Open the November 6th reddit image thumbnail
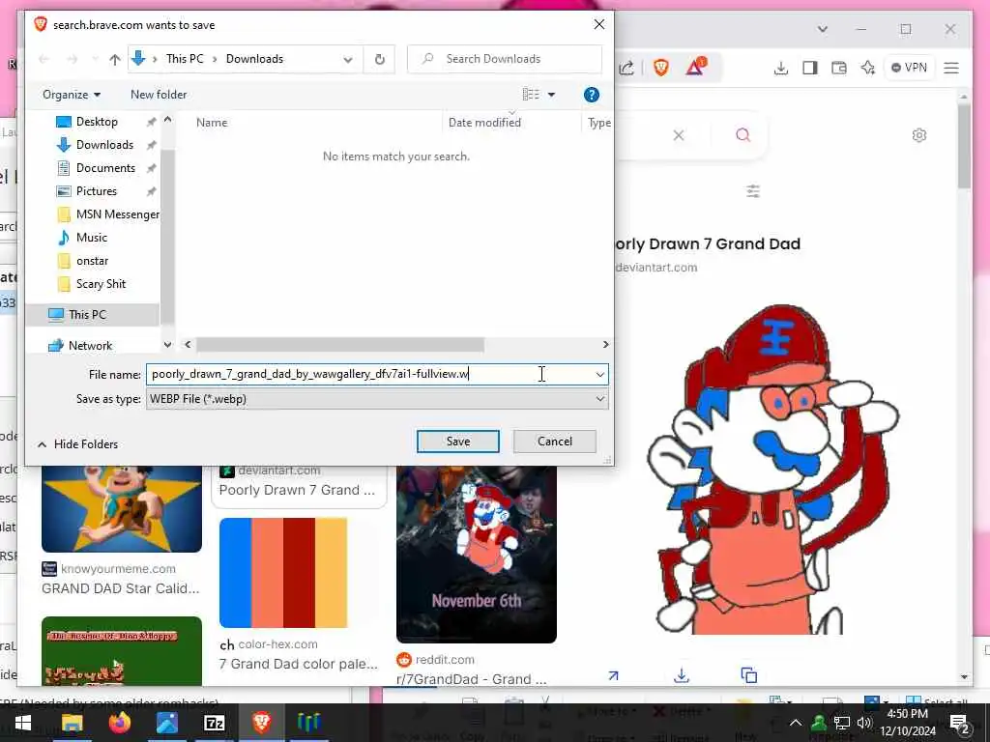This screenshot has height=742, width=990. click(x=476, y=554)
